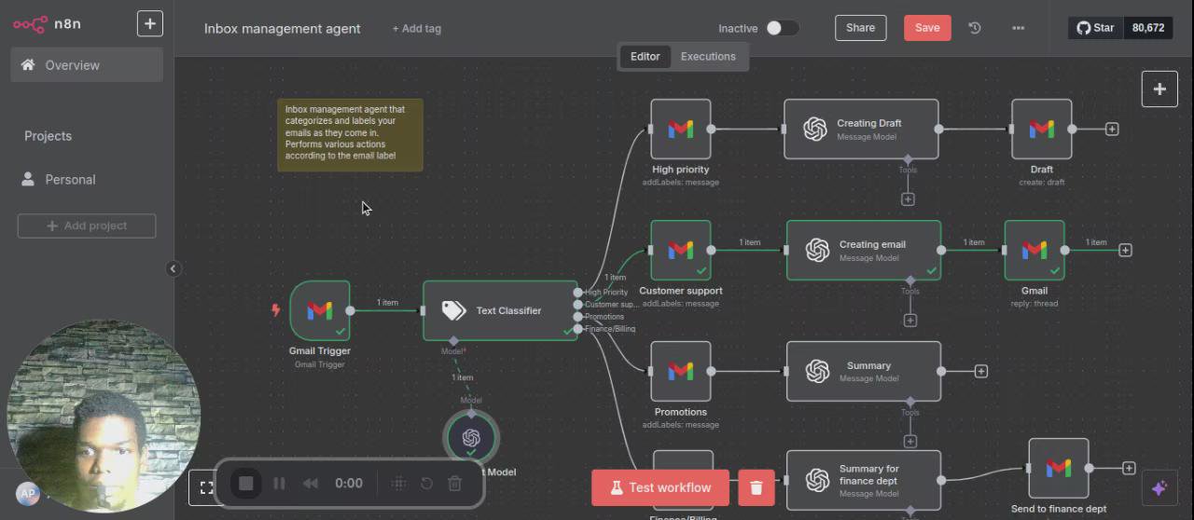The width and height of the screenshot is (1194, 520).
Task: Click the Add project button
Action: [x=87, y=226]
